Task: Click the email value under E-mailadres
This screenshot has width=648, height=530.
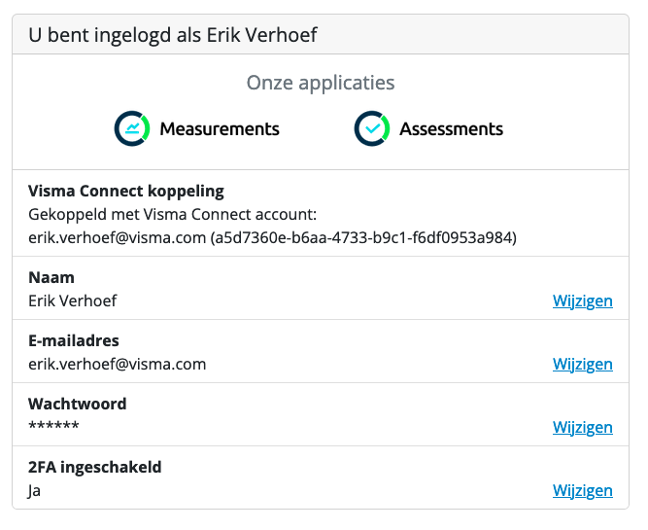Action: pos(117,365)
